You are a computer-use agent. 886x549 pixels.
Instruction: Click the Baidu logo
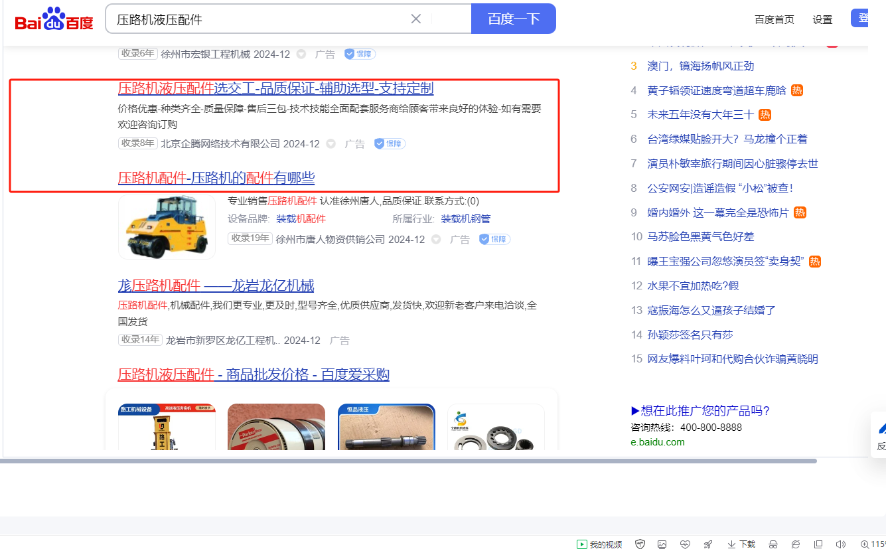(x=54, y=19)
